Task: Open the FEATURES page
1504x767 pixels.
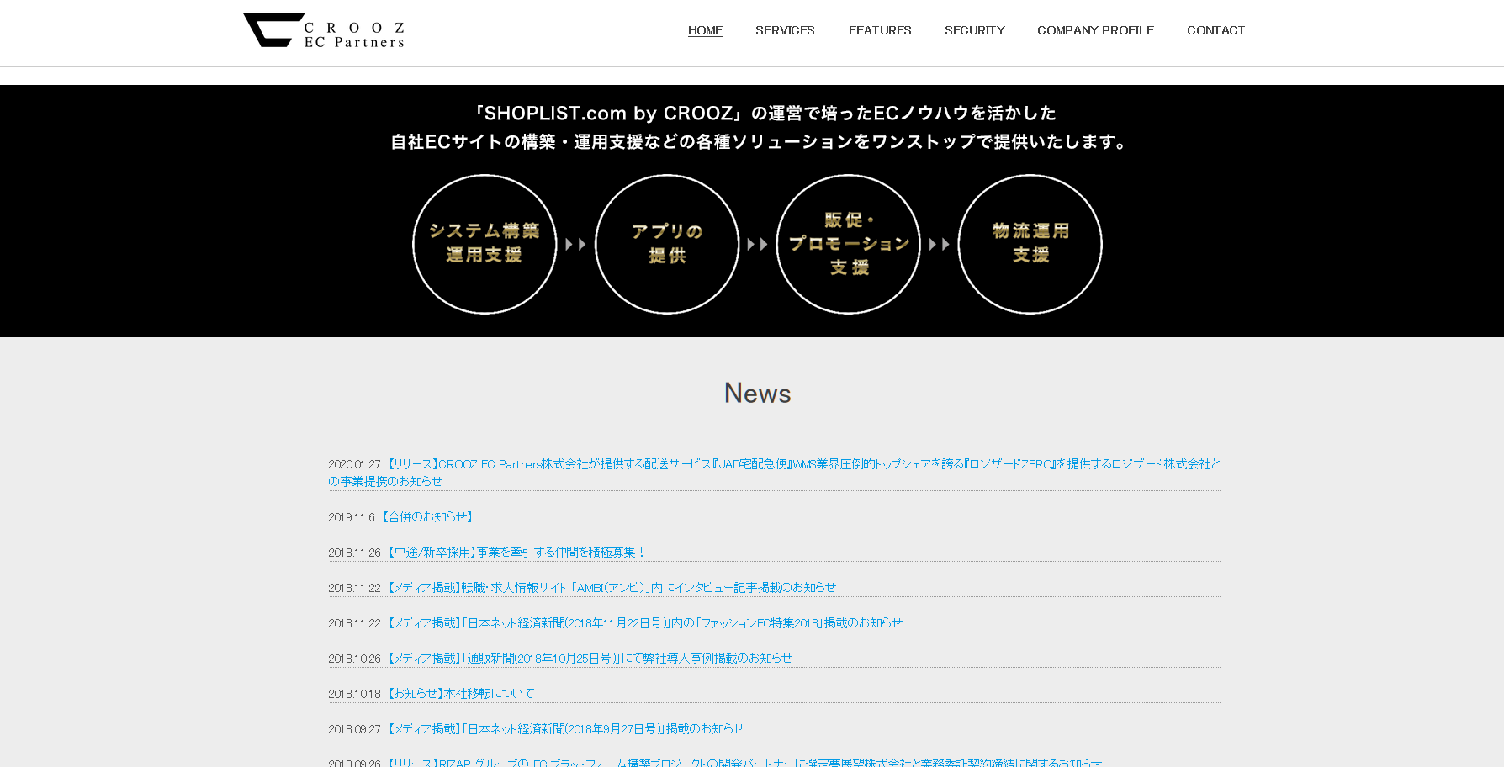Action: pos(880,30)
